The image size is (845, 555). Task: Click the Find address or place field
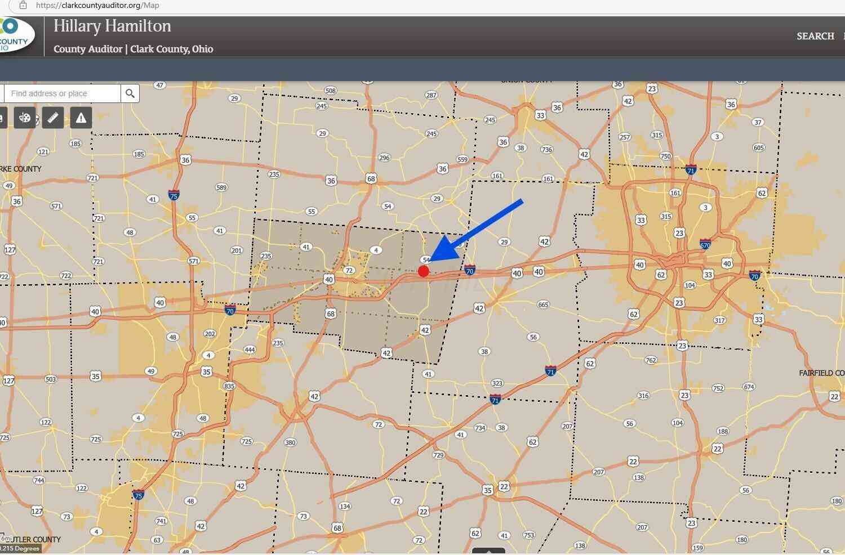point(62,93)
